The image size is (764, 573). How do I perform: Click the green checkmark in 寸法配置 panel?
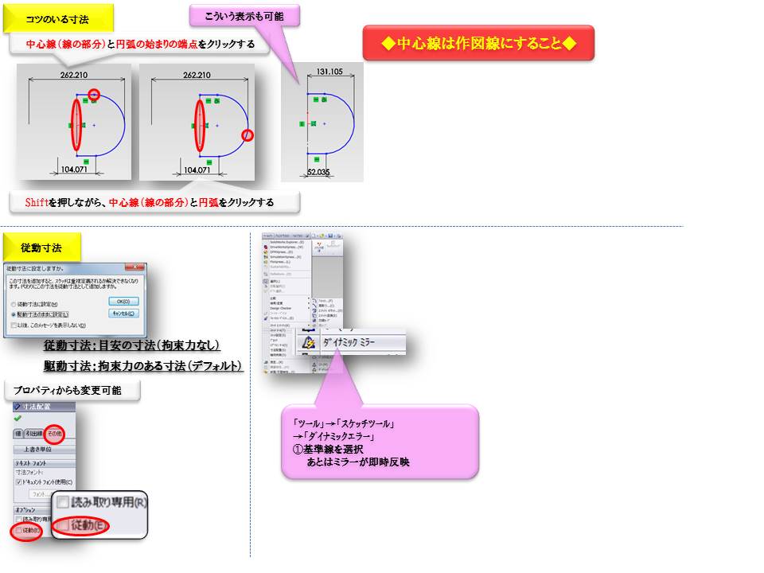pos(18,418)
